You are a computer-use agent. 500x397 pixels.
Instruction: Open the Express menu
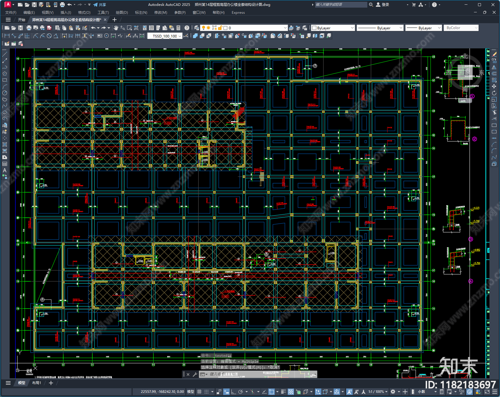tap(238, 13)
